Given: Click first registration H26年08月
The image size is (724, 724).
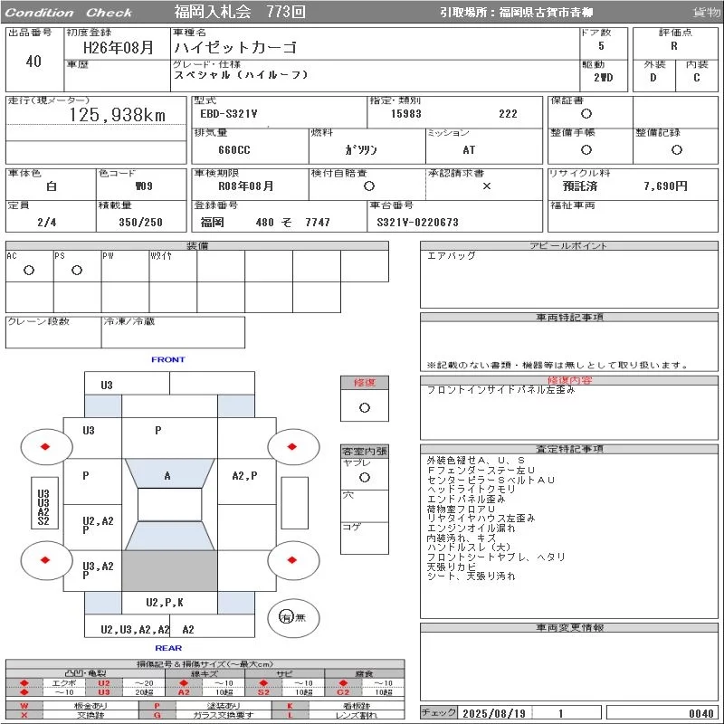Looking at the screenshot, I should pos(119,48).
